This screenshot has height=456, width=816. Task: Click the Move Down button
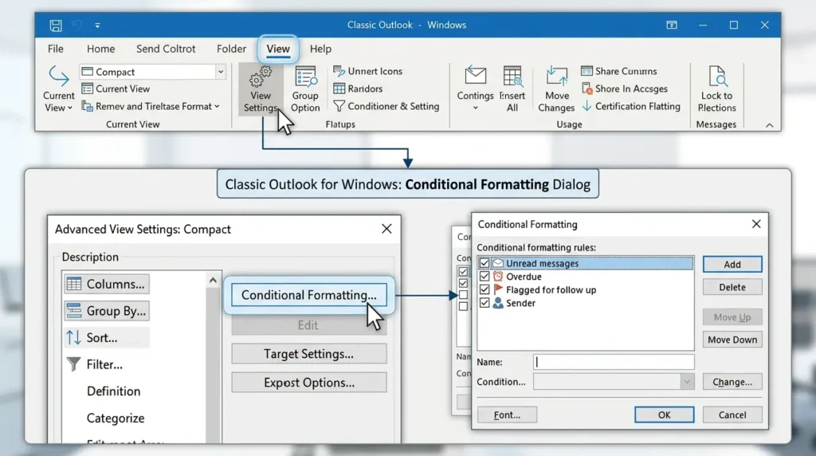(x=732, y=340)
